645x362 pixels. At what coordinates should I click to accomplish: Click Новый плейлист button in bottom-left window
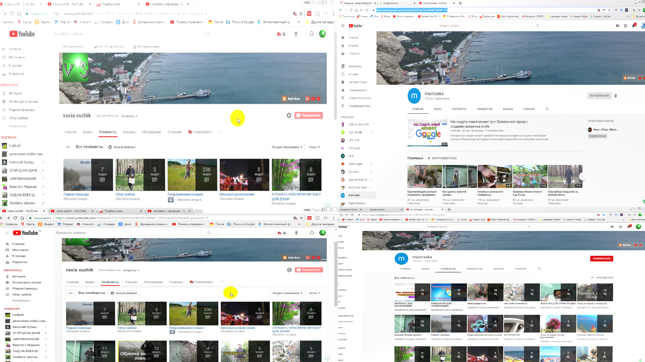124,293
